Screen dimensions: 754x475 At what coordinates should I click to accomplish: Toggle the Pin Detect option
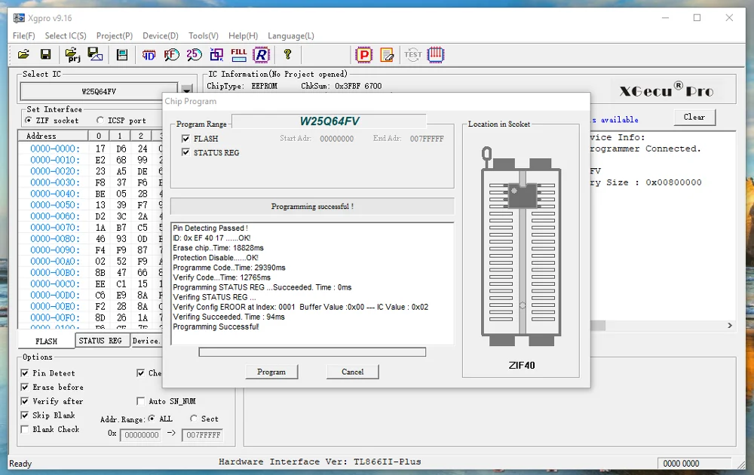tap(25, 373)
